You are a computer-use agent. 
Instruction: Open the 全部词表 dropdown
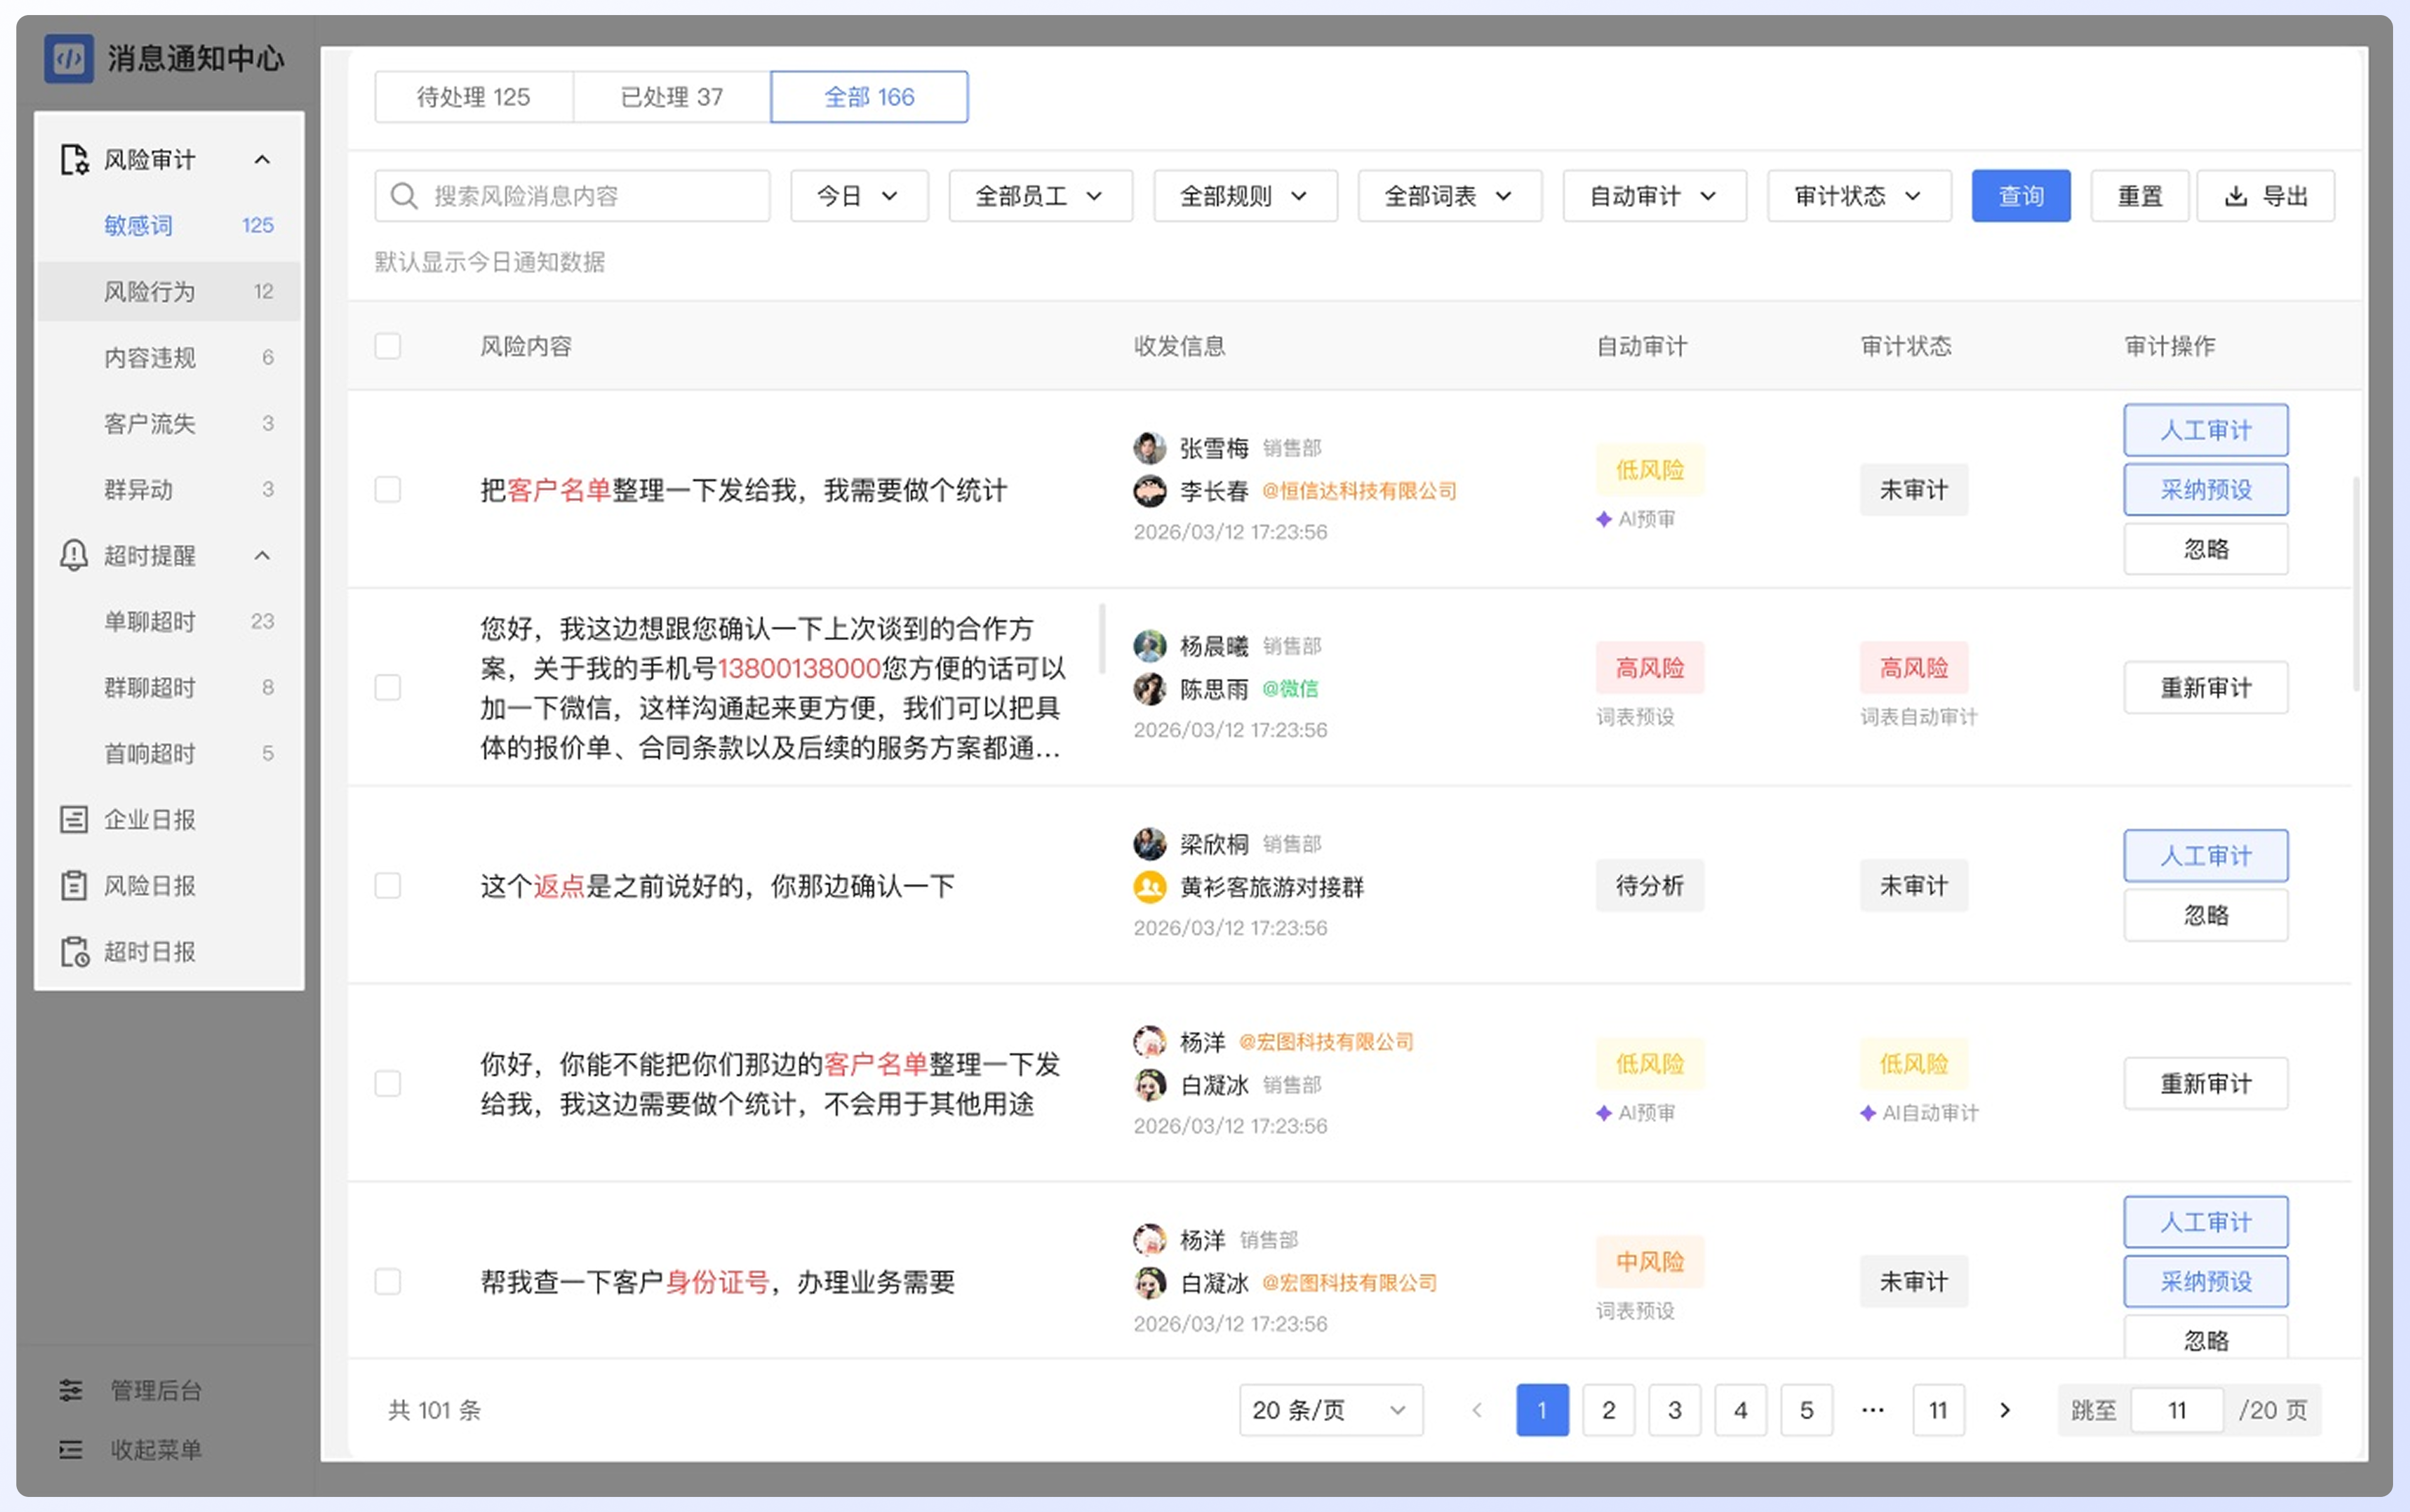point(1450,196)
